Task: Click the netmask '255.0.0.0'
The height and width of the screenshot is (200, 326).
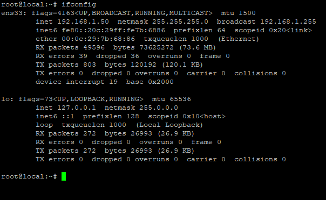Action: click(x=159, y=108)
